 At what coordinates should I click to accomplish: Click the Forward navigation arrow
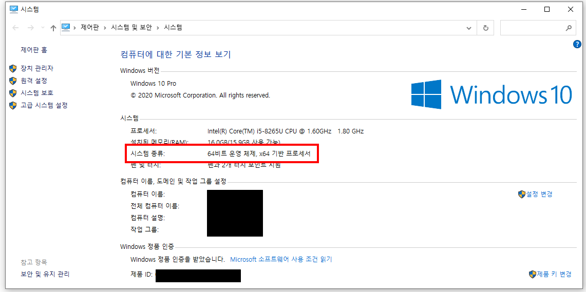coord(31,28)
